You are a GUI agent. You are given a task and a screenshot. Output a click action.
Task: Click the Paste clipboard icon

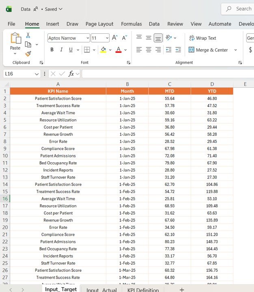pos(16,38)
